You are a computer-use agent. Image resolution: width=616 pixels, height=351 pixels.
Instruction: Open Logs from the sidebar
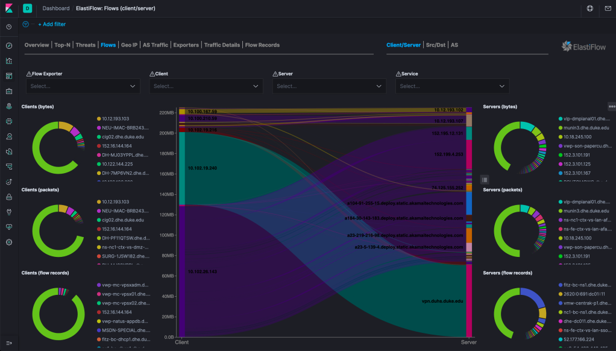coord(9,152)
